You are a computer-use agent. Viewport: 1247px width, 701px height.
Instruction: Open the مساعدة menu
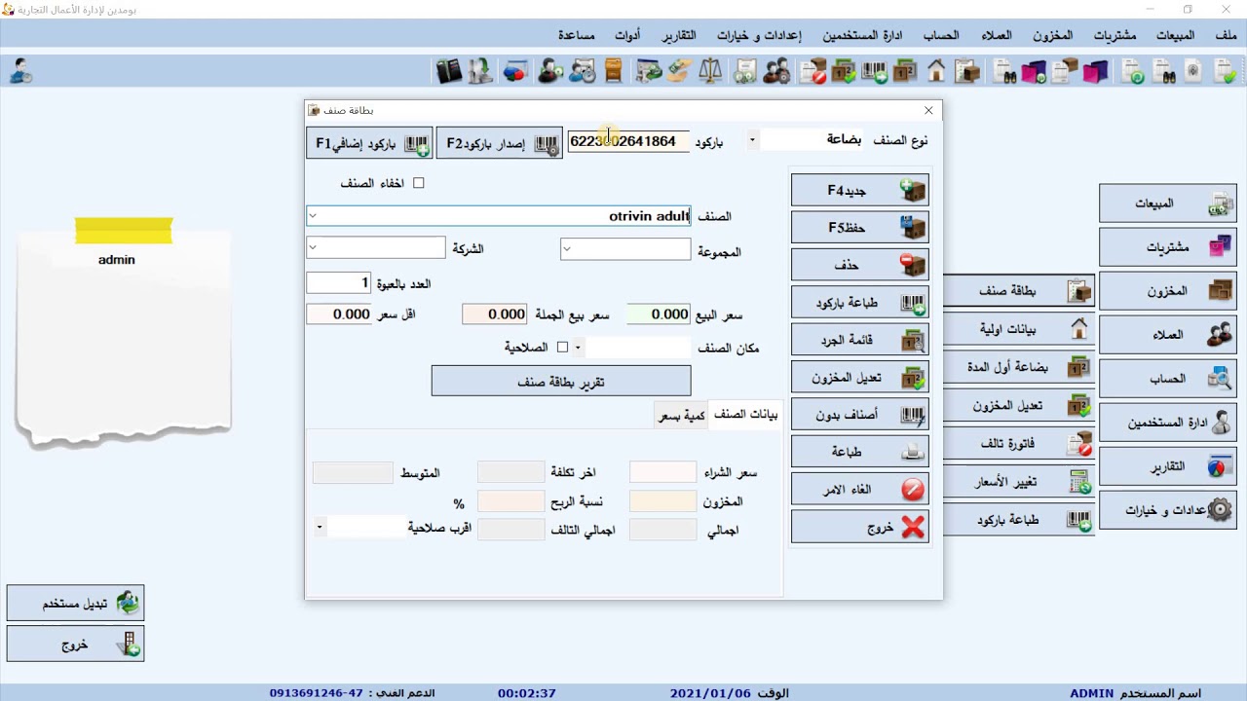pyautogui.click(x=577, y=35)
